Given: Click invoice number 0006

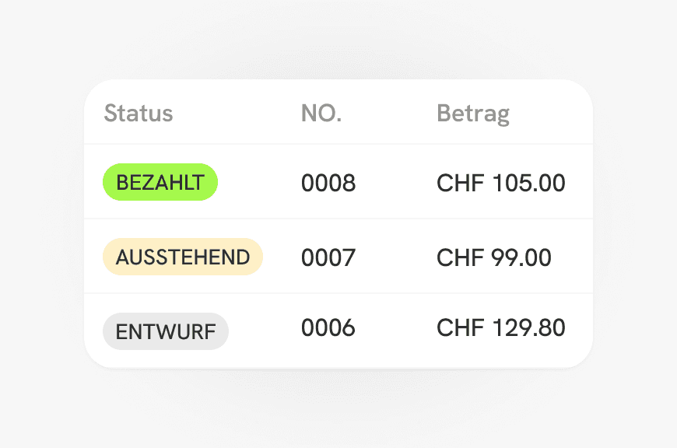Looking at the screenshot, I should tap(328, 328).
